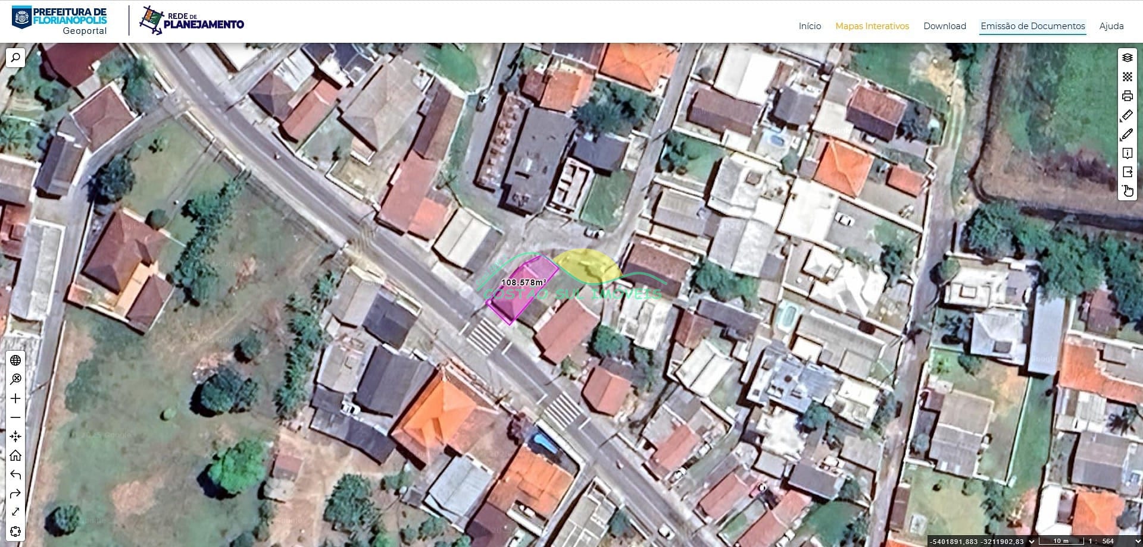
Task: Toggle the pan hand tool
Action: point(1128,191)
